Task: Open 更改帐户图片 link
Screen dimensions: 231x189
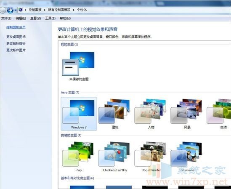Action: 16,50
